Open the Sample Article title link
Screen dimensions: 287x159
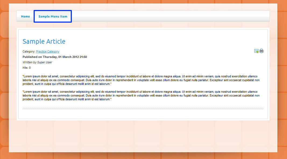(44, 42)
